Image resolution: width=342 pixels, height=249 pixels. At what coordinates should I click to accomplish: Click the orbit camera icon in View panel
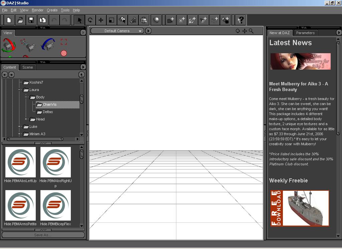(9, 45)
